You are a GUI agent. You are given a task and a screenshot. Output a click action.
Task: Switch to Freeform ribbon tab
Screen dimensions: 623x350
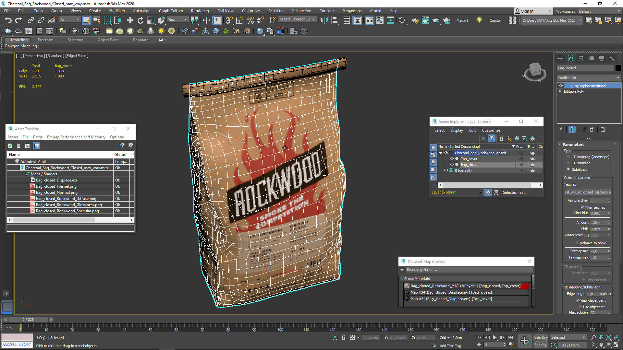[x=45, y=40]
